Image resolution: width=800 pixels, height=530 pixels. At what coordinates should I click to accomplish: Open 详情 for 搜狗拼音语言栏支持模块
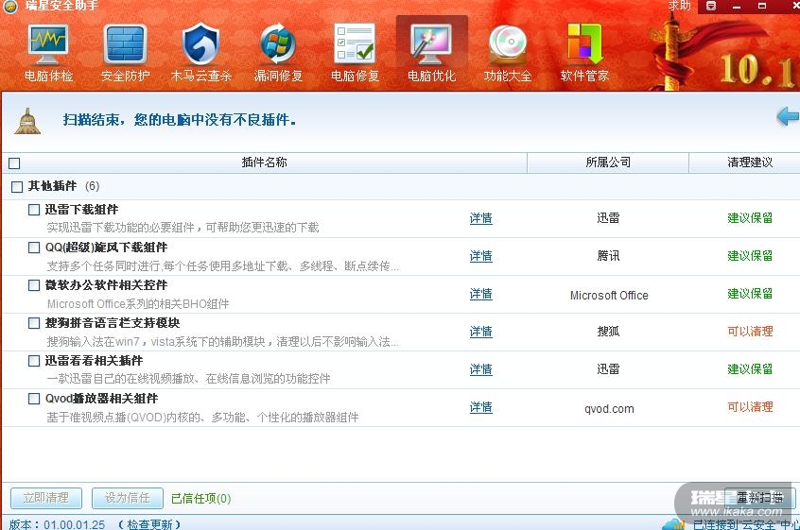pos(480,332)
